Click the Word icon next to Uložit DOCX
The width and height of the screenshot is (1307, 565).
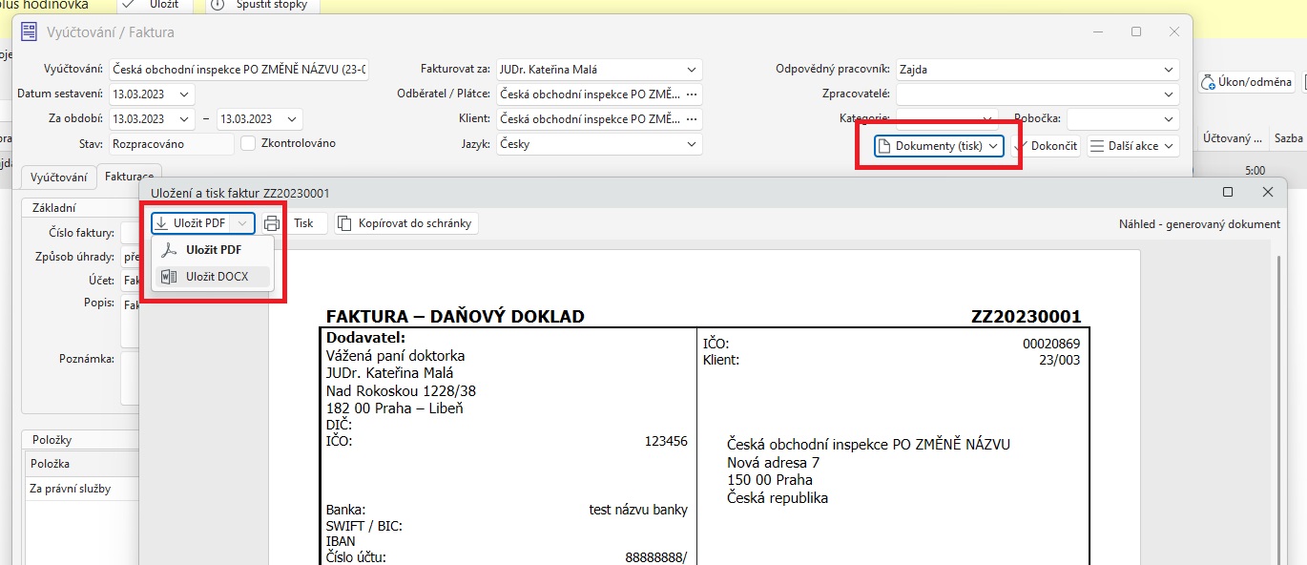pos(169,277)
